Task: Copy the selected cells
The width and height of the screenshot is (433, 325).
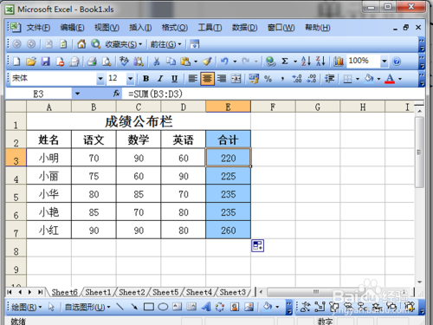Action: [171, 62]
